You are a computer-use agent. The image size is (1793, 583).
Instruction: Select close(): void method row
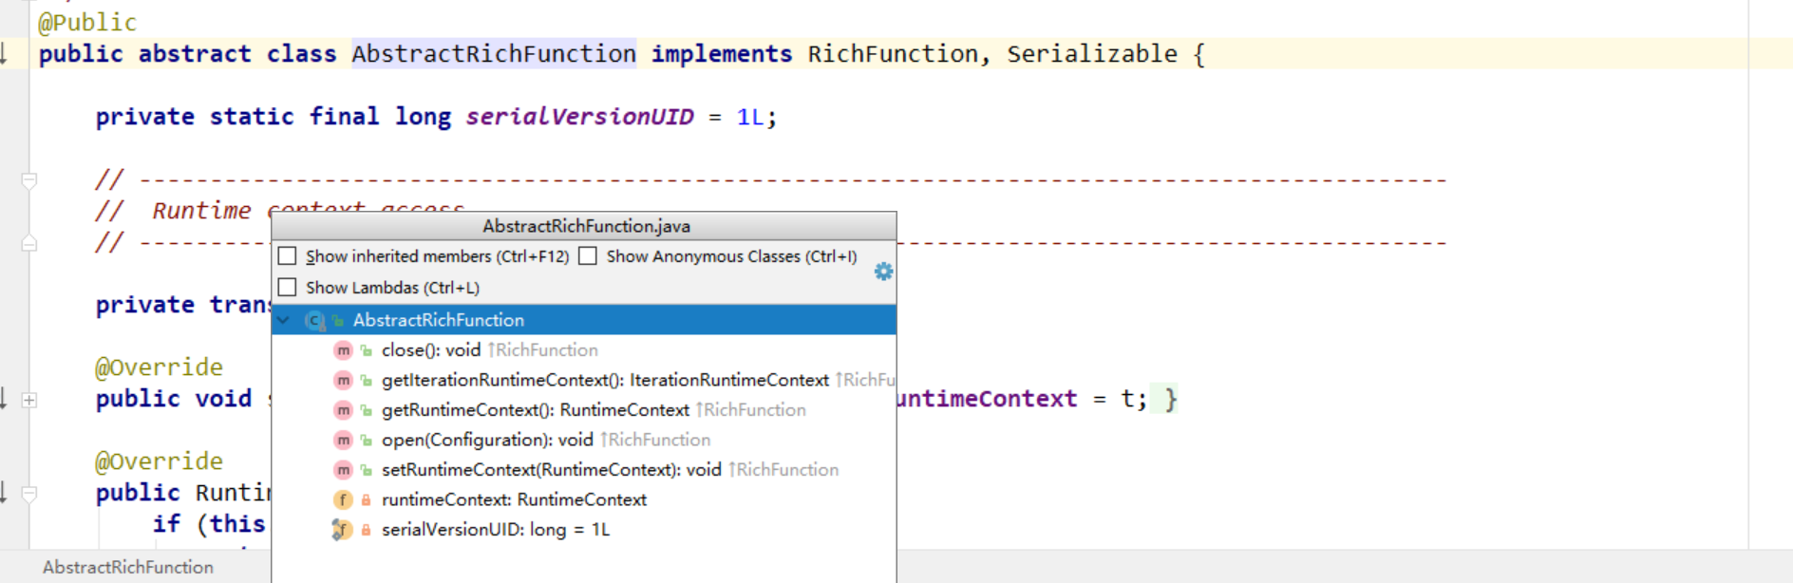click(583, 350)
